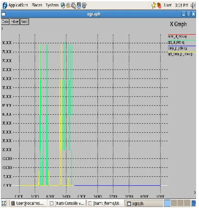Image resolution: width=199 pixels, height=209 pixels.
Task: Click the 3:18 PM clock
Action: (x=181, y=5)
